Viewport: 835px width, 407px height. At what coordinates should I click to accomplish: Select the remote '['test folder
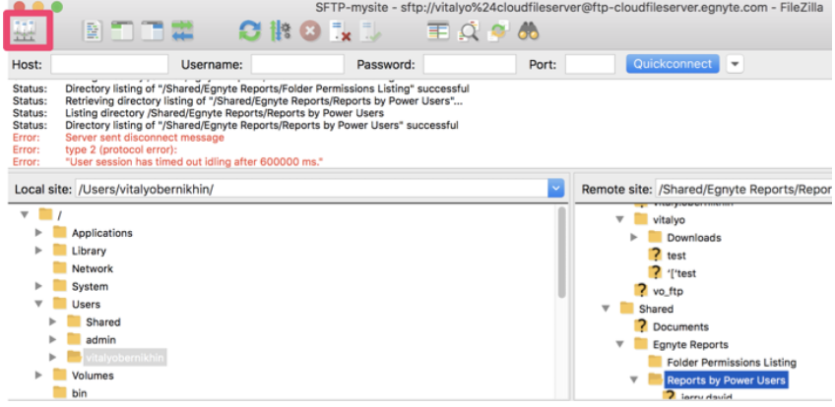coord(681,273)
